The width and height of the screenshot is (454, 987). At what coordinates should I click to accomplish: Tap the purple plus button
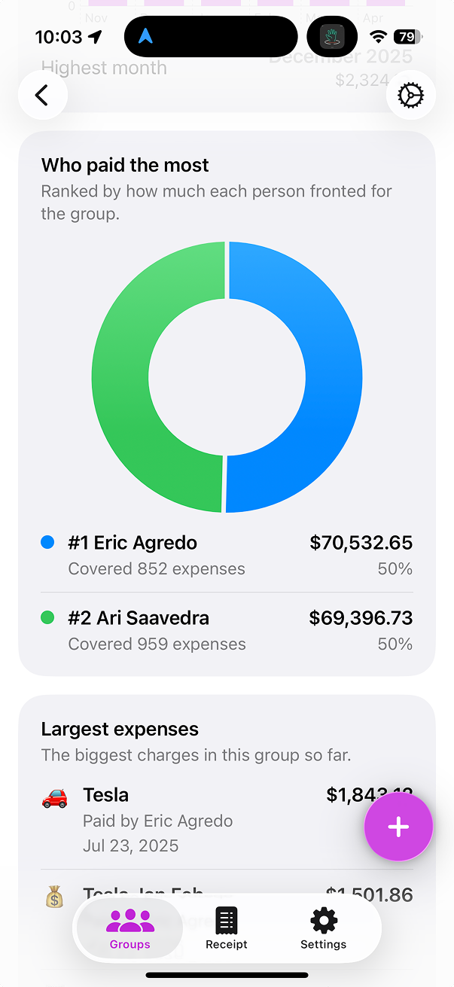click(x=398, y=826)
